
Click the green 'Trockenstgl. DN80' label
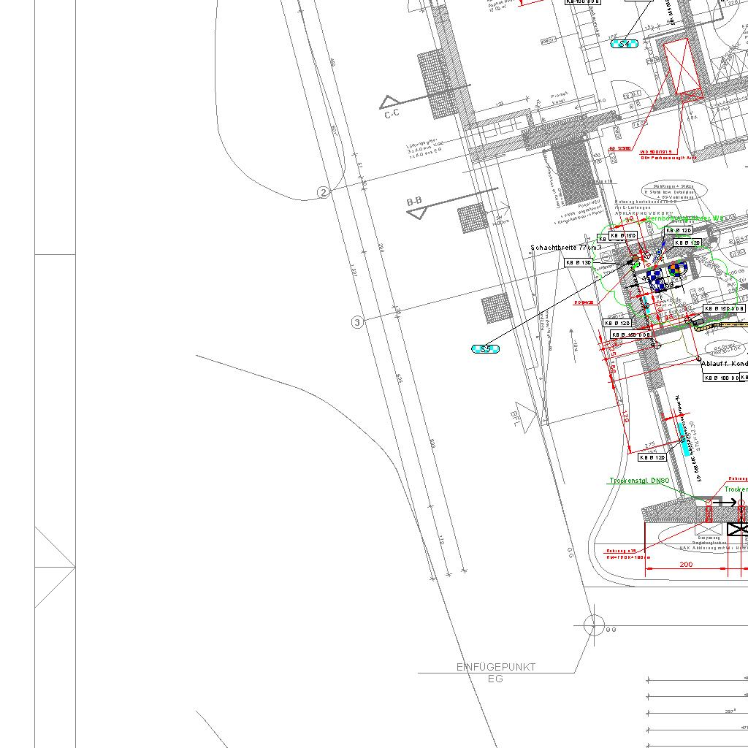[639, 481]
